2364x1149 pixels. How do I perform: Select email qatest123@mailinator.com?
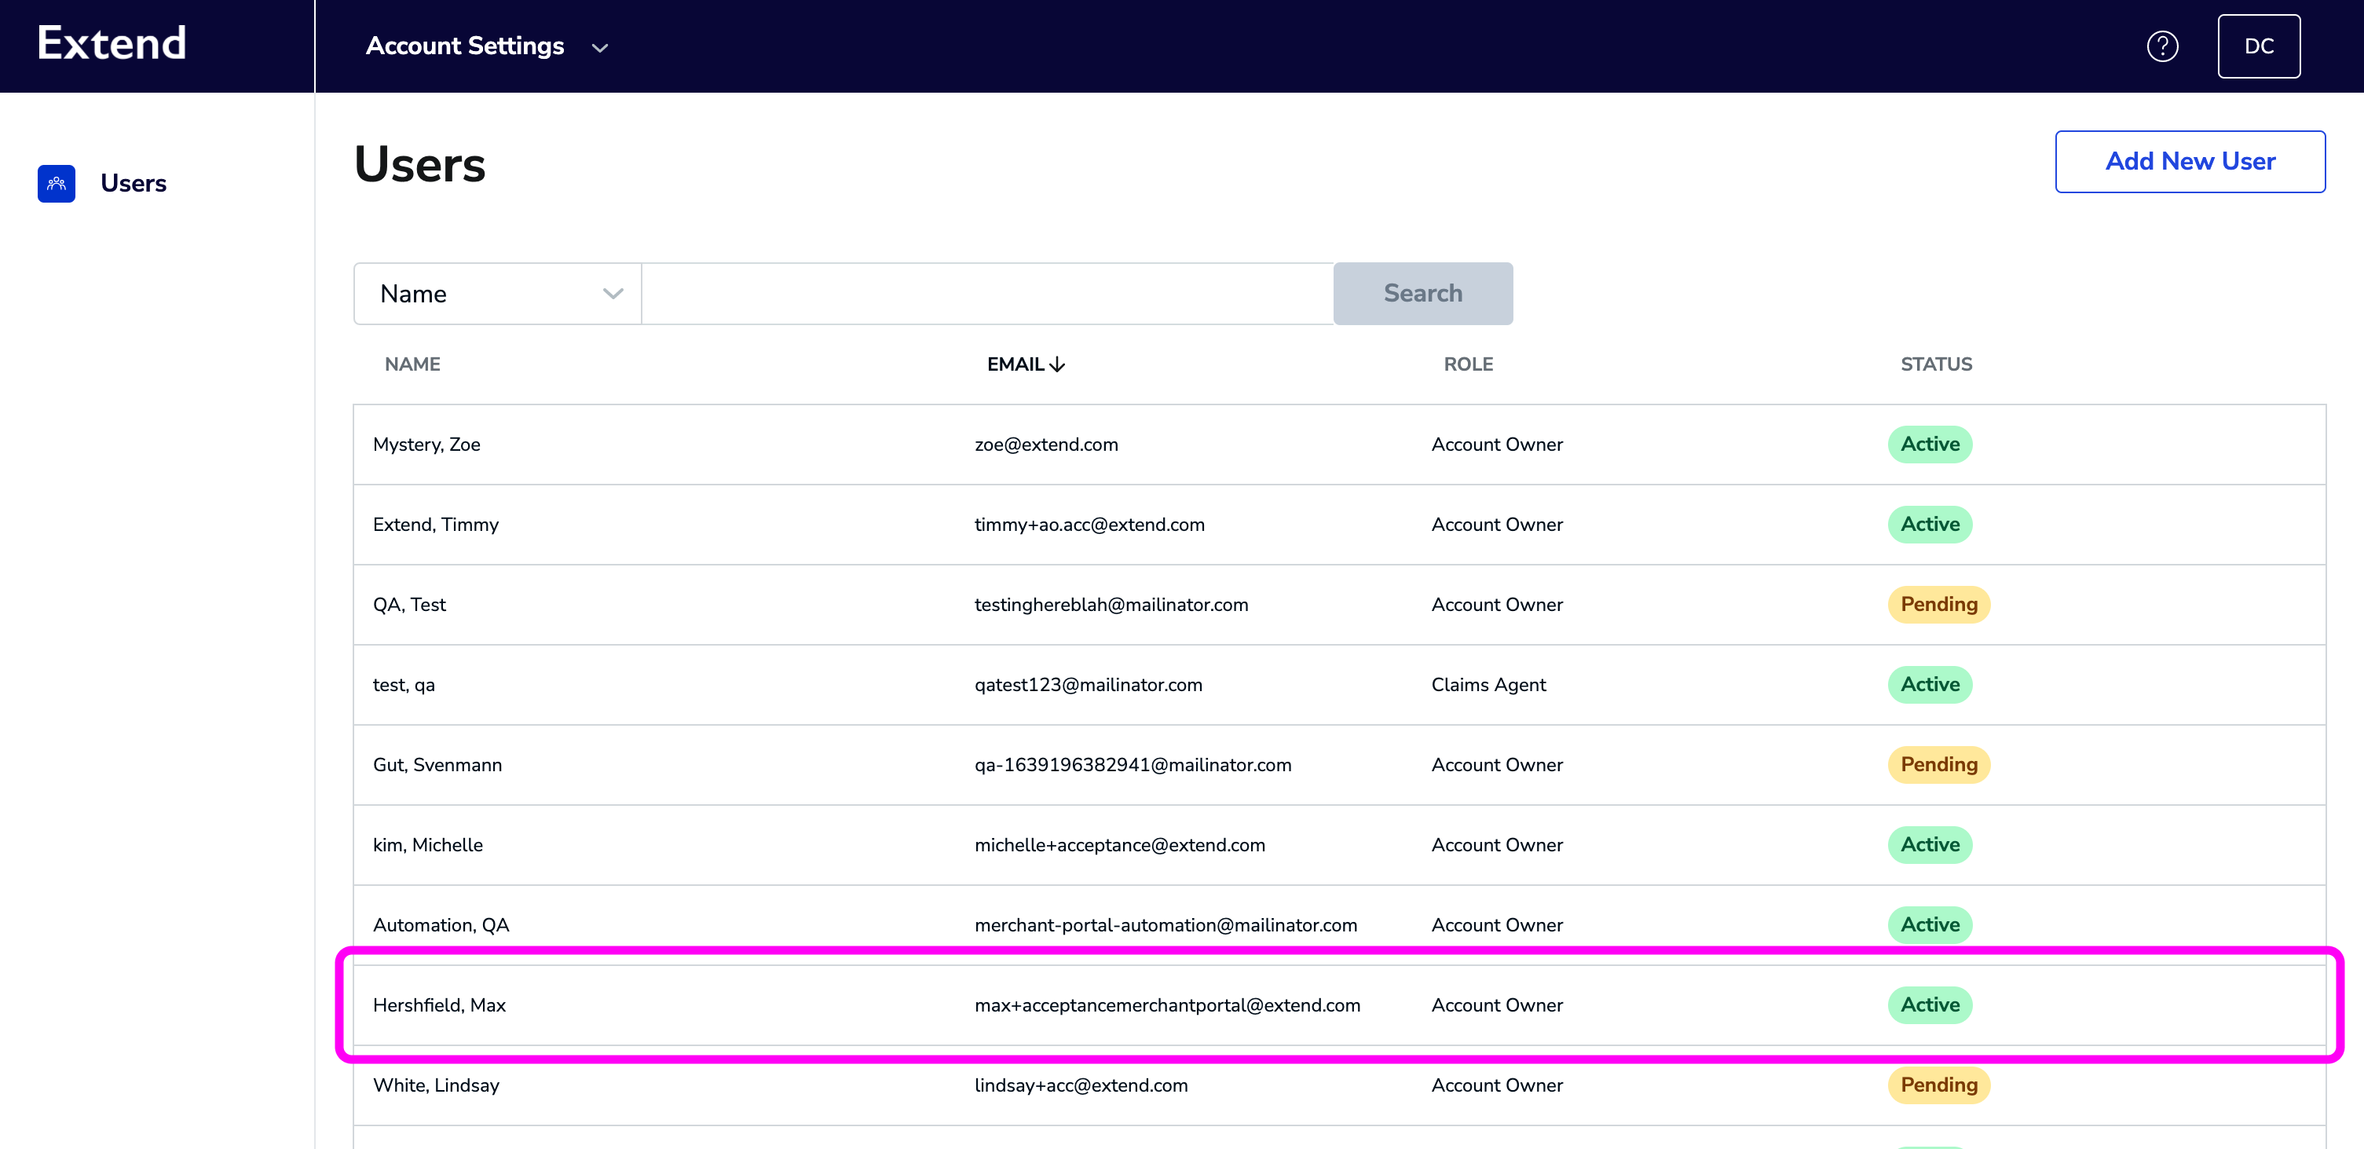(1089, 685)
